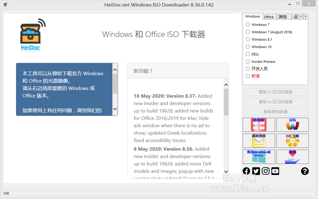Click the help question mark icon
The image size is (318, 199).
point(304,171)
